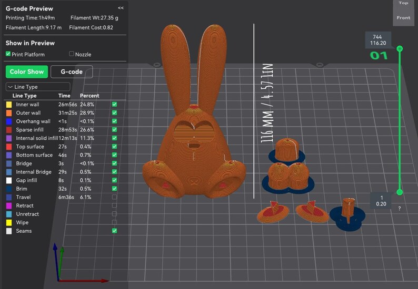This screenshot has width=418, height=289.
Task: Click the single dome part with brim
Action: click(x=287, y=150)
